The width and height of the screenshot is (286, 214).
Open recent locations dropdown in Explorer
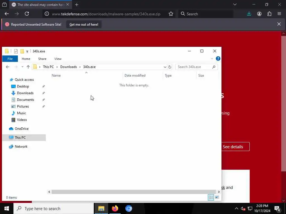pos(22,67)
